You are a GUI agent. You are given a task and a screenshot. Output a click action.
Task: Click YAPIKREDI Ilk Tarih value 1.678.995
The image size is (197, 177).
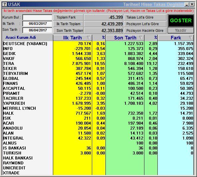pyautogui.click(x=81, y=103)
